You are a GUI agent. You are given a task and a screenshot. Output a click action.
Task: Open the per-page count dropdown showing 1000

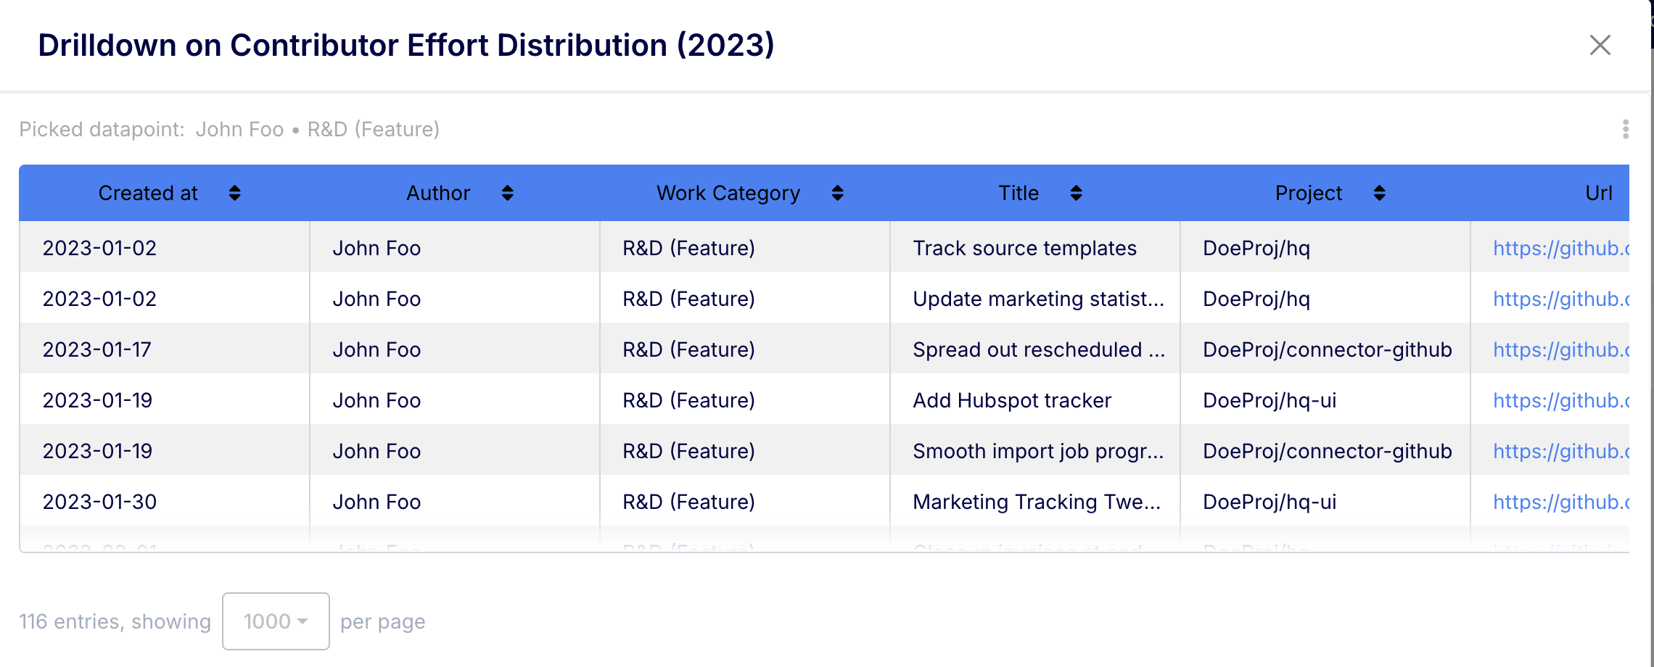click(x=275, y=621)
